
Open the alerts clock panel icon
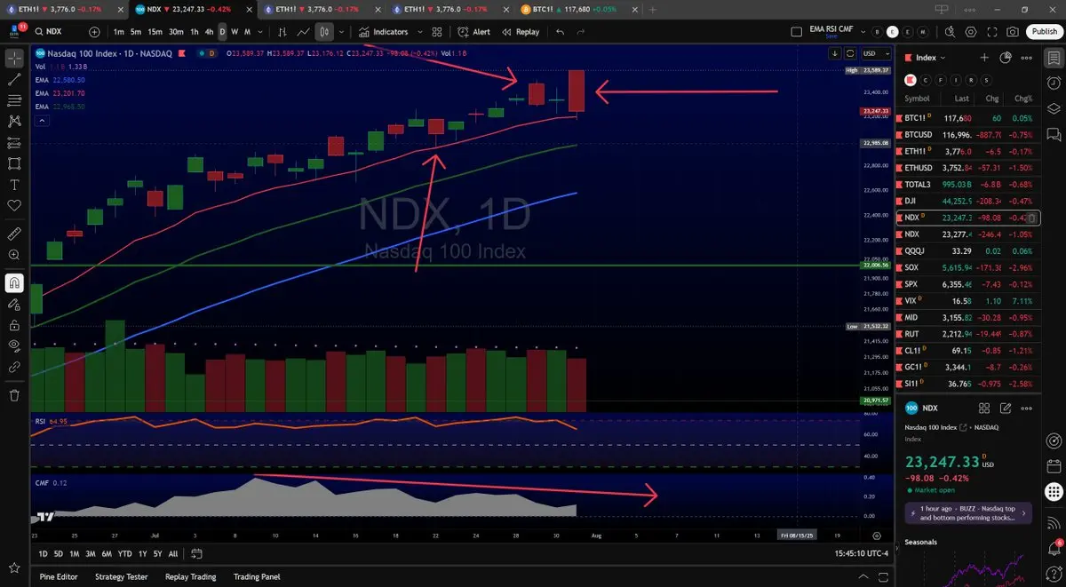(x=1054, y=83)
